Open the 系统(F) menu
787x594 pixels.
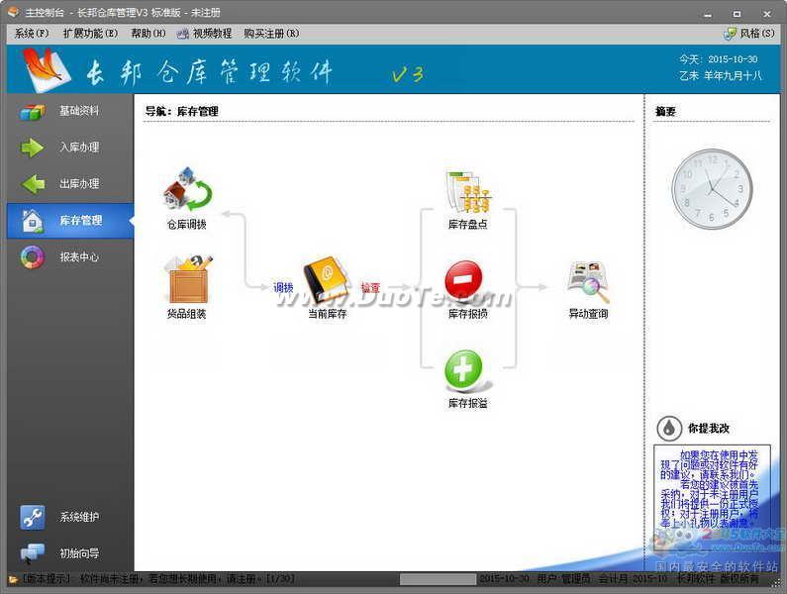click(x=32, y=34)
